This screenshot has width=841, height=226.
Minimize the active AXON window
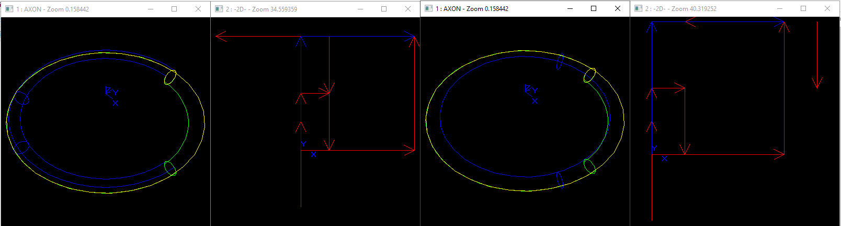(x=570, y=8)
